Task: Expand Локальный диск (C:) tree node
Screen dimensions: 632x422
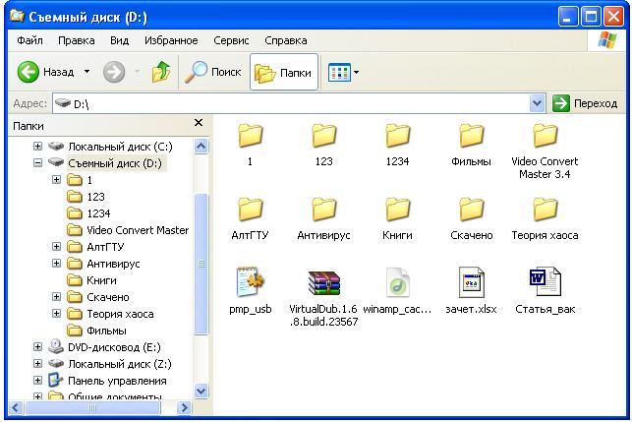Action: [x=37, y=146]
